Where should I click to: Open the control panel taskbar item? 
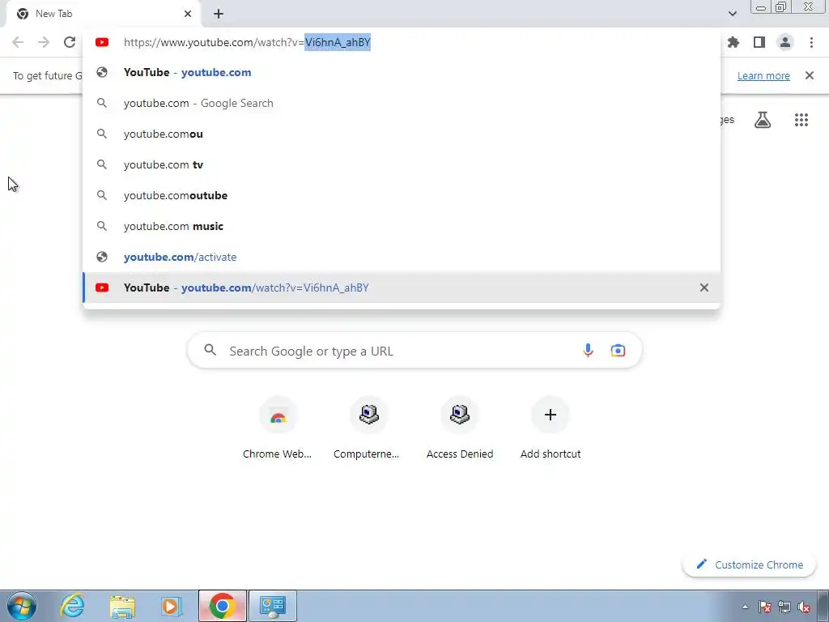tap(273, 606)
